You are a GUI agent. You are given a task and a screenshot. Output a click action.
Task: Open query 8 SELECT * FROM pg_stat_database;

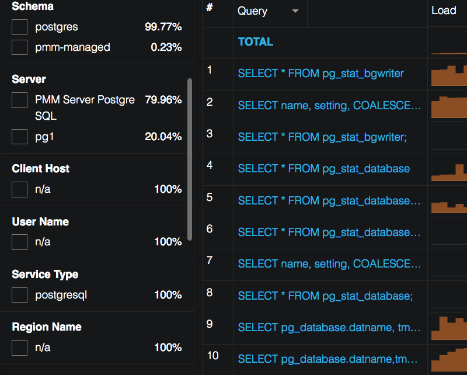(325, 296)
